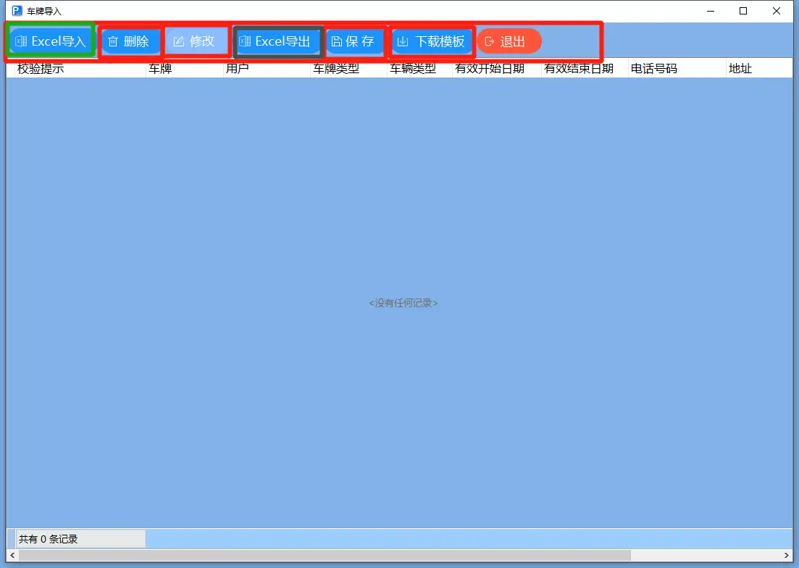Sort by the 校验提示 column header
The image size is (799, 568).
coord(41,69)
